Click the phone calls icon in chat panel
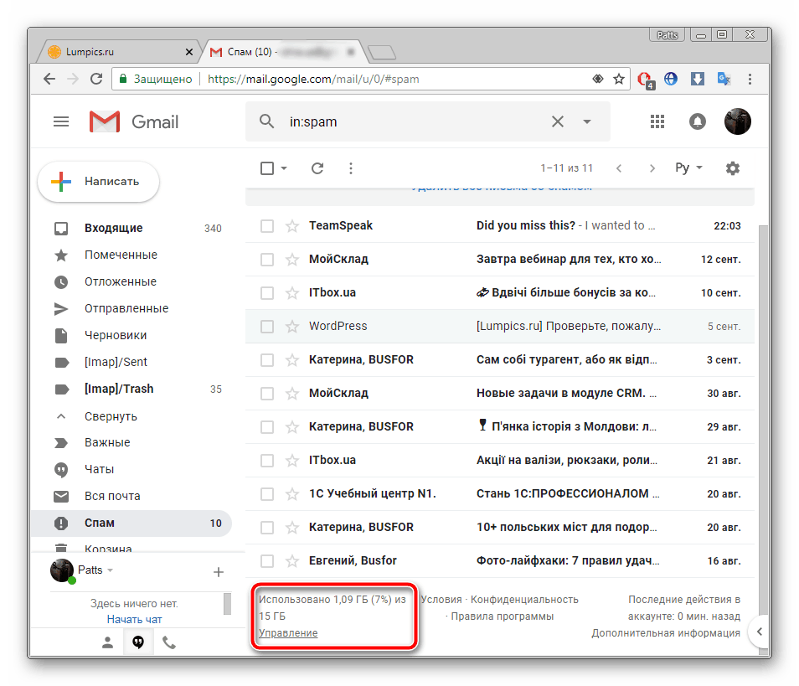799x686 pixels. pos(169,642)
